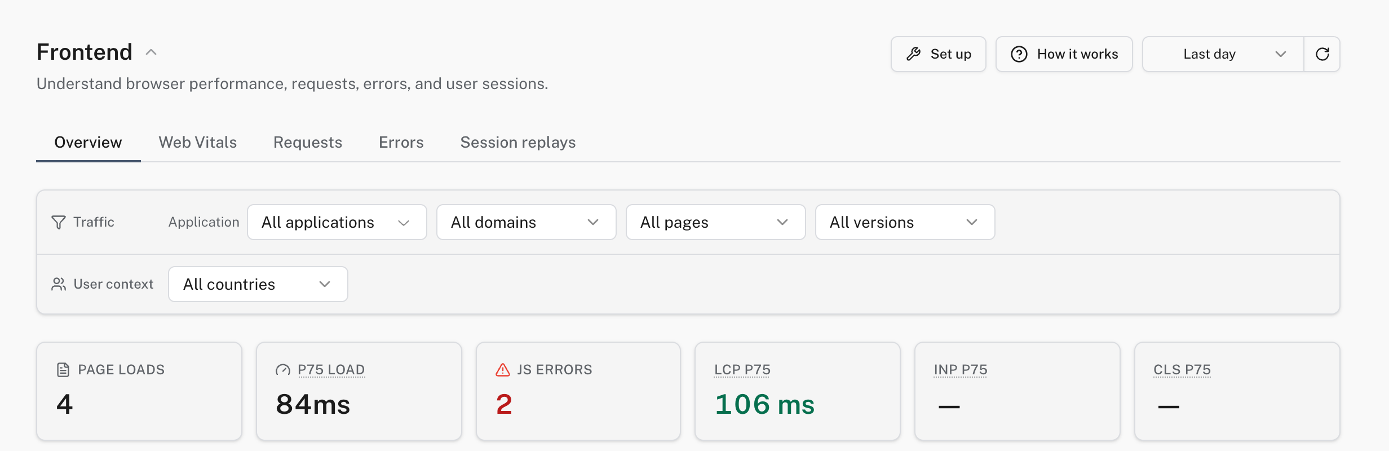Image resolution: width=1389 pixels, height=451 pixels.
Task: Switch to the Web Vitals tab
Action: [198, 143]
